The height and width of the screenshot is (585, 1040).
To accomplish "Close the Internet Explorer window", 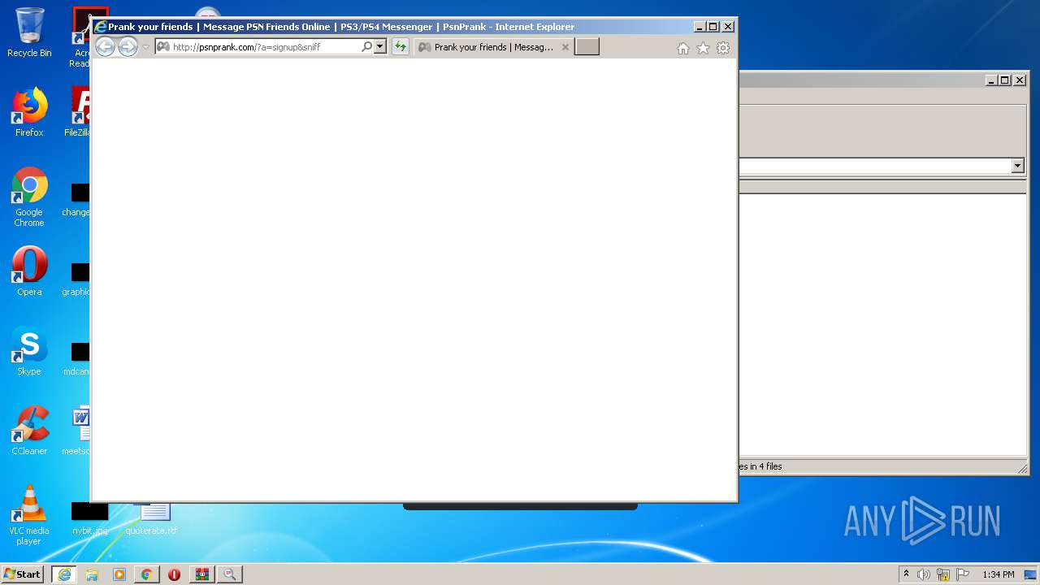I will [x=728, y=27].
